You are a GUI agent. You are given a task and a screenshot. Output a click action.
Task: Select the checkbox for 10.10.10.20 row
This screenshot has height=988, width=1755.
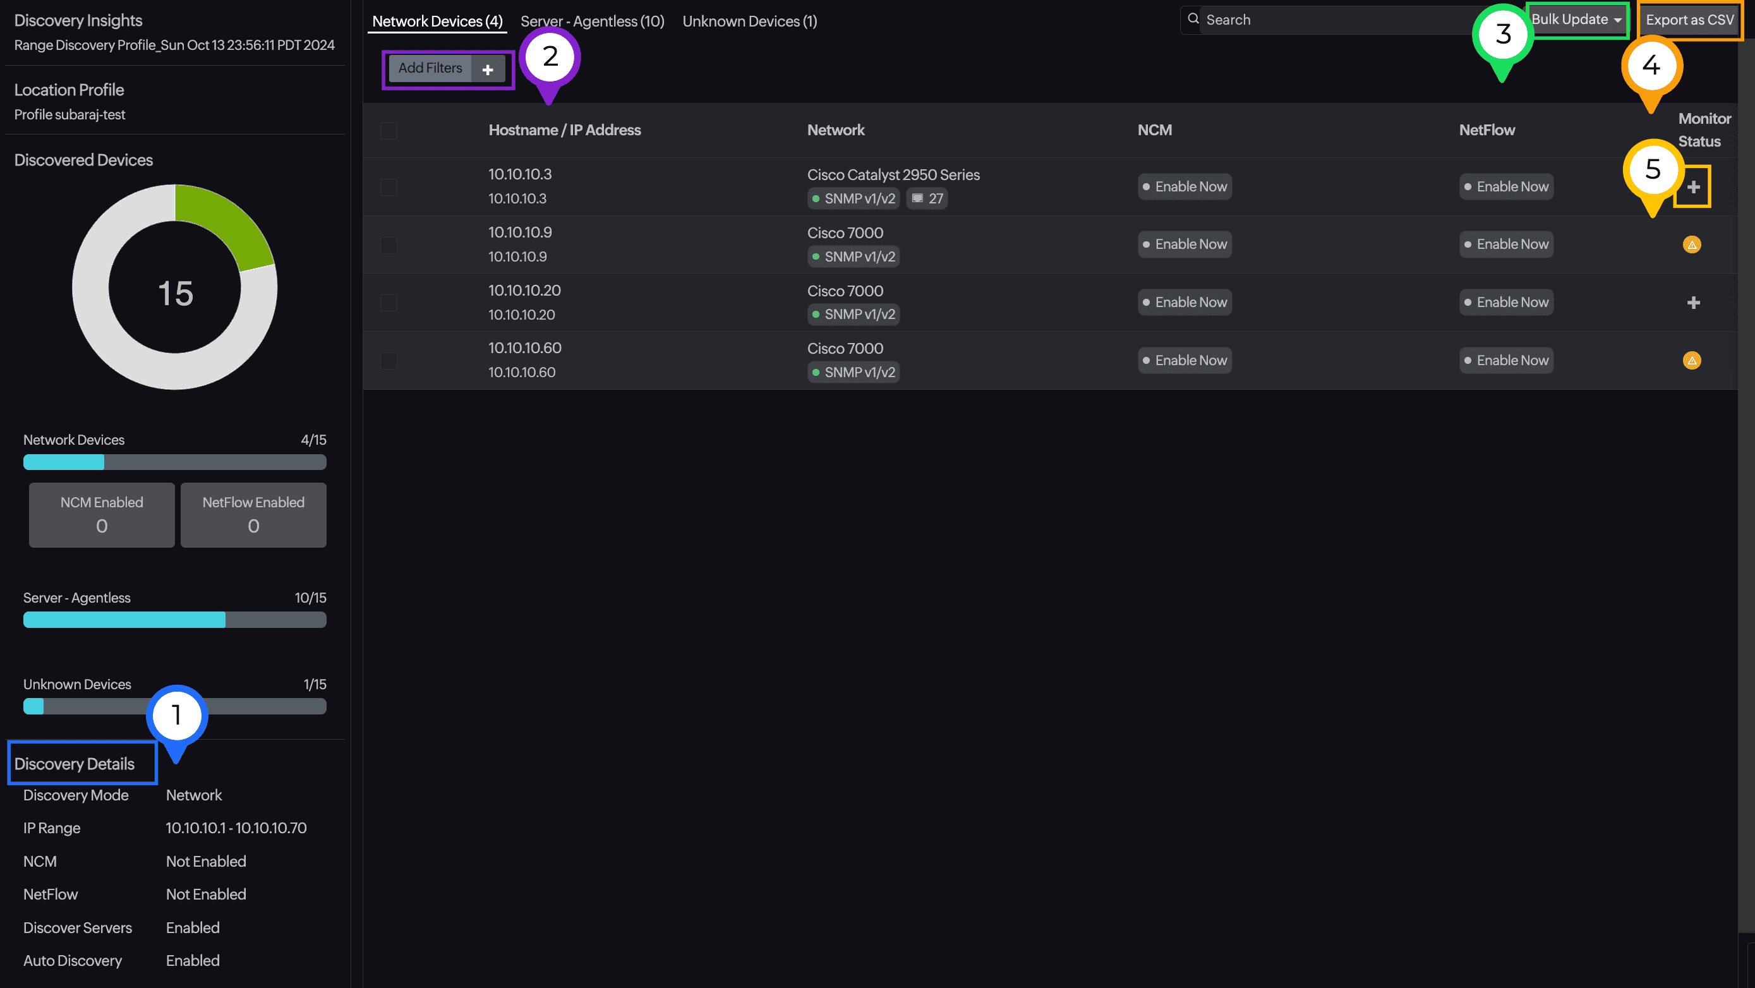[388, 301]
